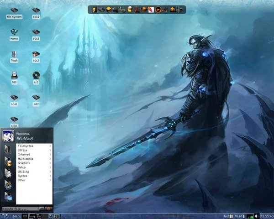Focus the execute file input field
Screen dimensions: 274x219
click(x=20, y=209)
